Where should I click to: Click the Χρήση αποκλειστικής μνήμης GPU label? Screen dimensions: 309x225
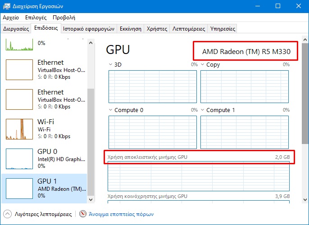click(x=147, y=157)
